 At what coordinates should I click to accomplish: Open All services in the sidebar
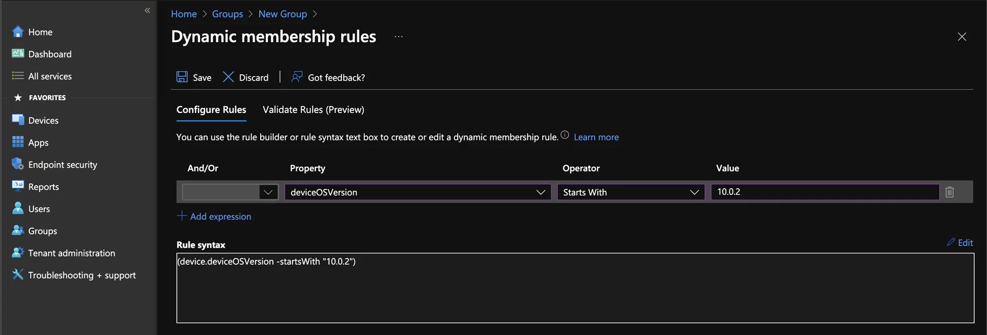(x=50, y=76)
